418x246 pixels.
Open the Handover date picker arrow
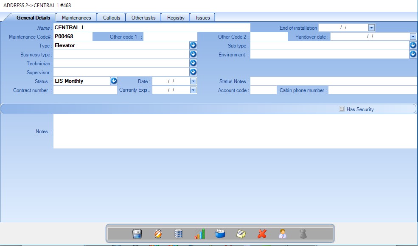pos(413,37)
